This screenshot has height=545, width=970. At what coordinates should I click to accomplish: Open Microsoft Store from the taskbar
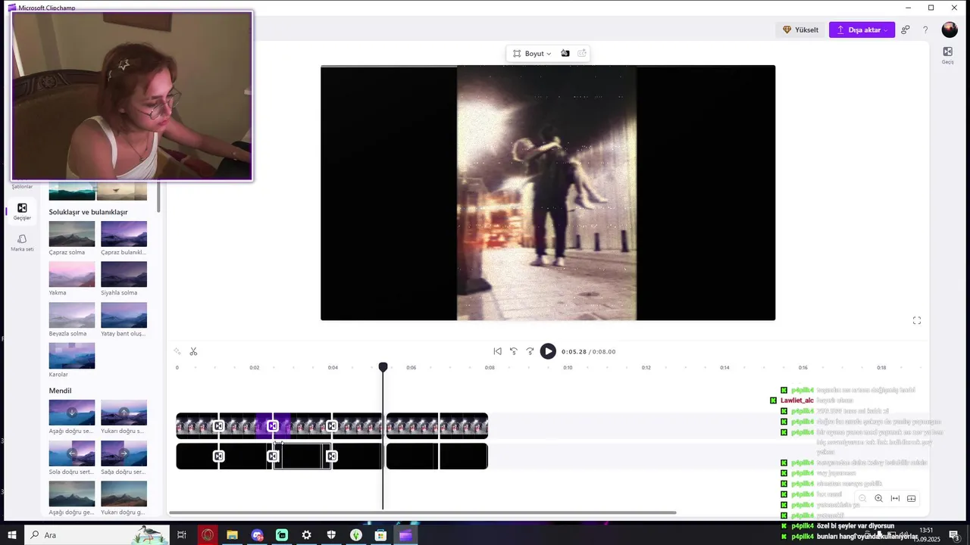point(380,535)
